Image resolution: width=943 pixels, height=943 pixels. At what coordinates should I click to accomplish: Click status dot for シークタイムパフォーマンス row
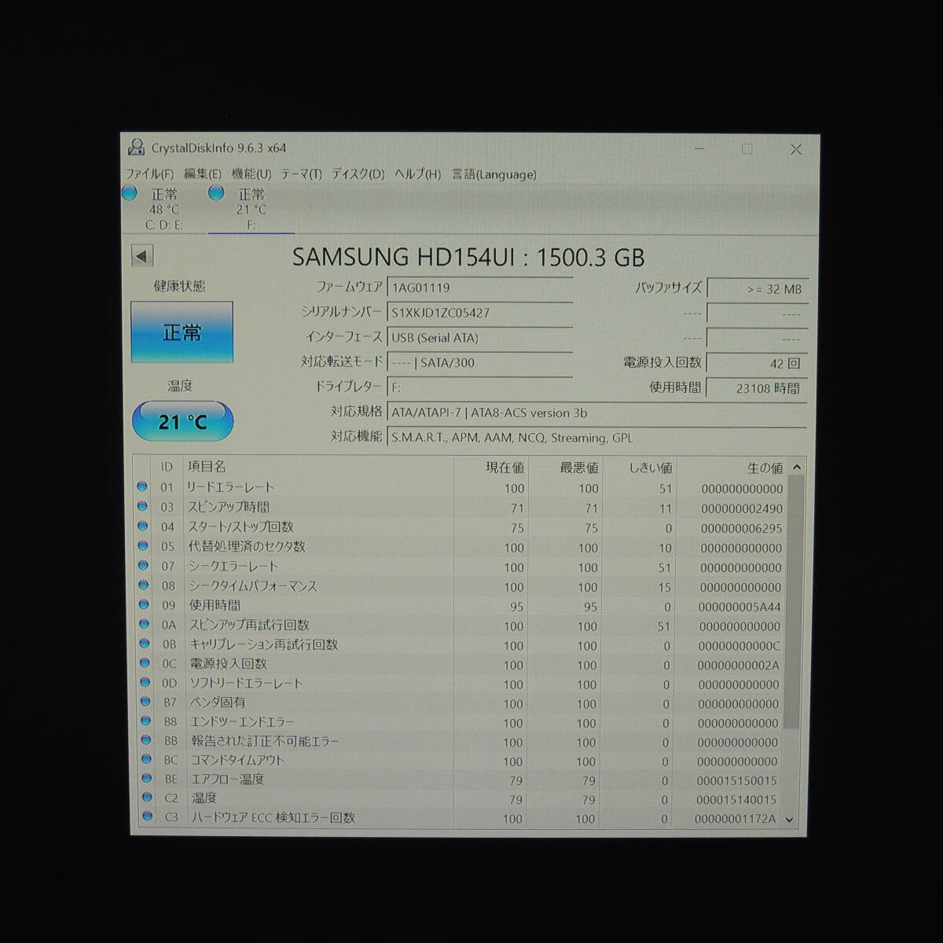(144, 585)
